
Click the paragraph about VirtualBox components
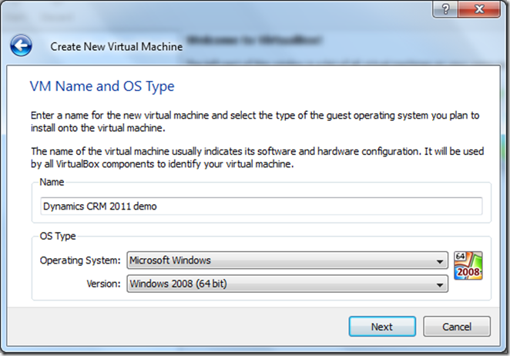tap(254, 157)
